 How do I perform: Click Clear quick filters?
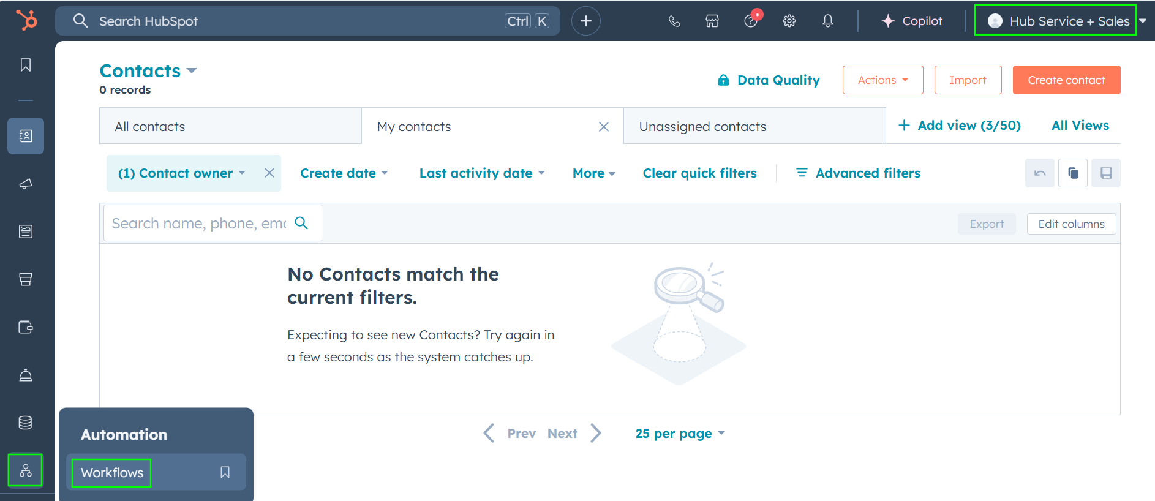tap(700, 173)
